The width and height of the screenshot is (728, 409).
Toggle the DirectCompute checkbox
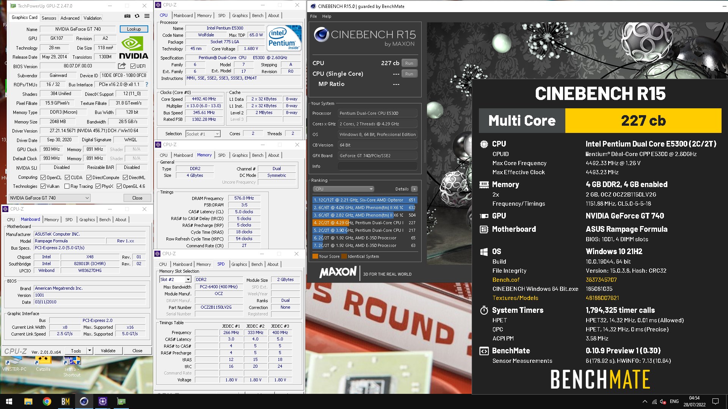click(x=89, y=177)
